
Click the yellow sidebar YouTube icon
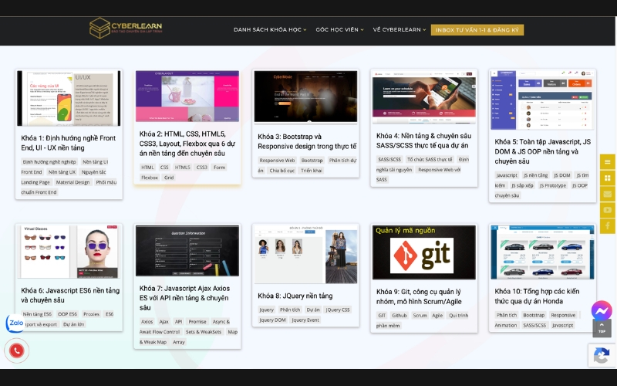point(608,210)
